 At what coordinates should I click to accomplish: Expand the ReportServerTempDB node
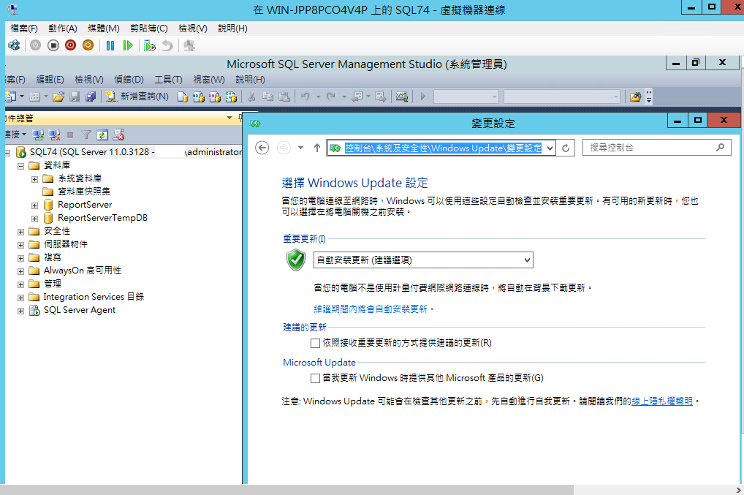(x=34, y=219)
